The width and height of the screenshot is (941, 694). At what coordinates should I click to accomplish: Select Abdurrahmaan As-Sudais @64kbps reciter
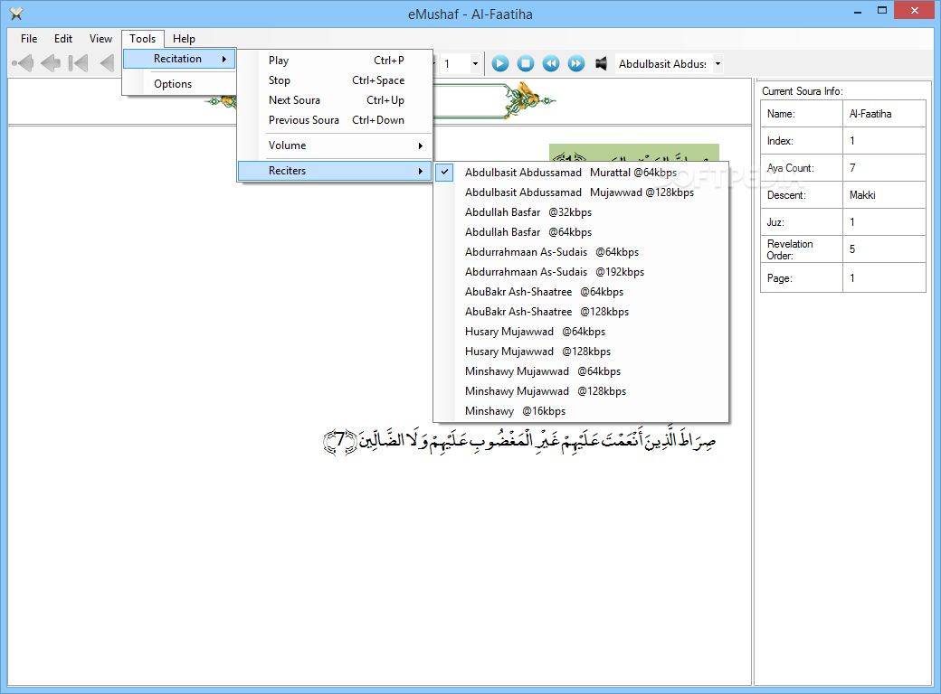(x=581, y=252)
